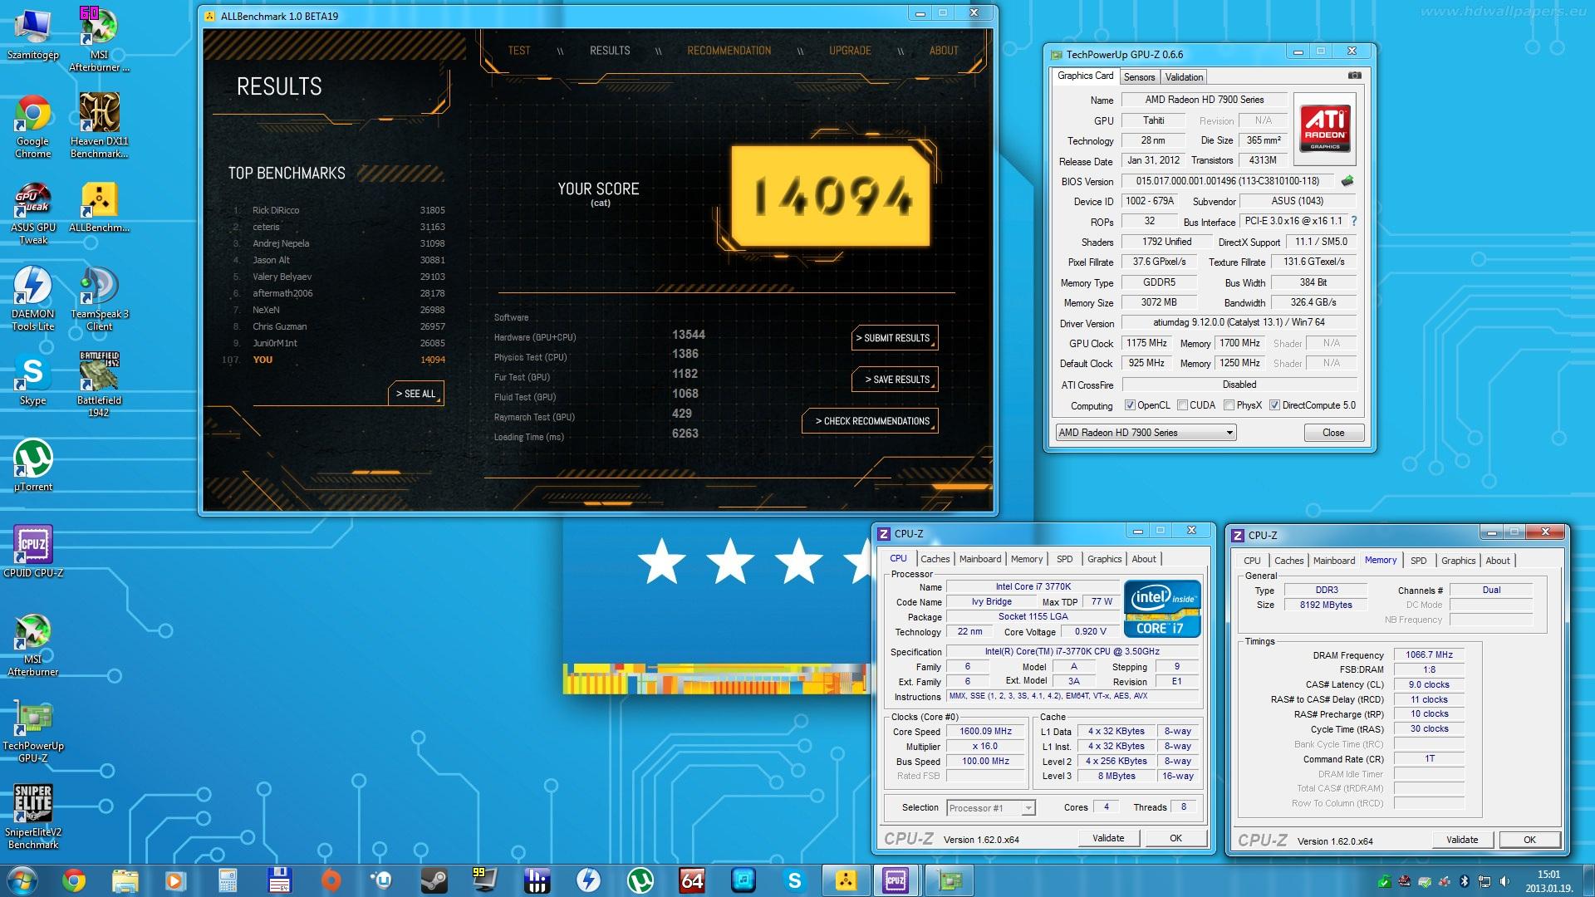Click the GPU Clock 1175 MHz field
The width and height of the screenshot is (1595, 897).
1146,343
